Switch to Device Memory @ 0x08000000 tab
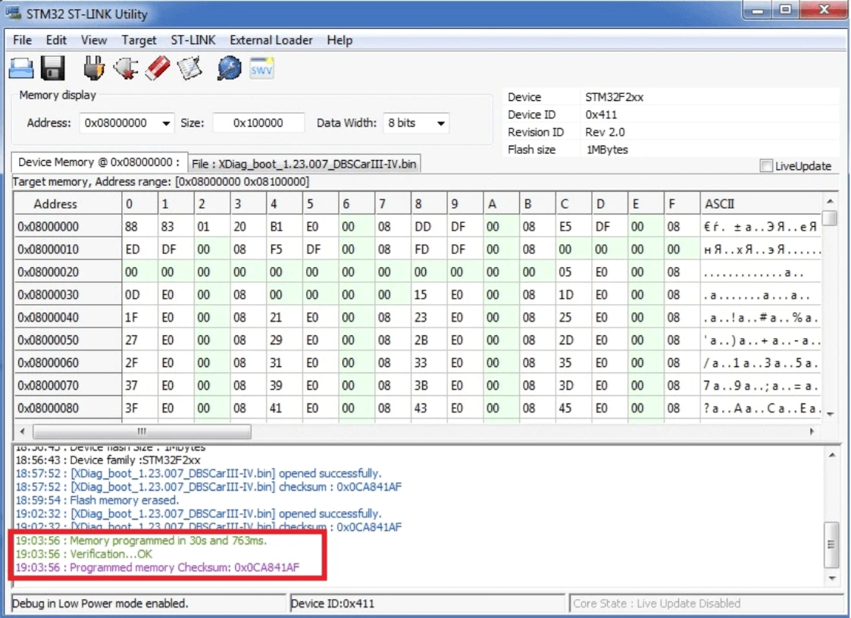 click(99, 162)
